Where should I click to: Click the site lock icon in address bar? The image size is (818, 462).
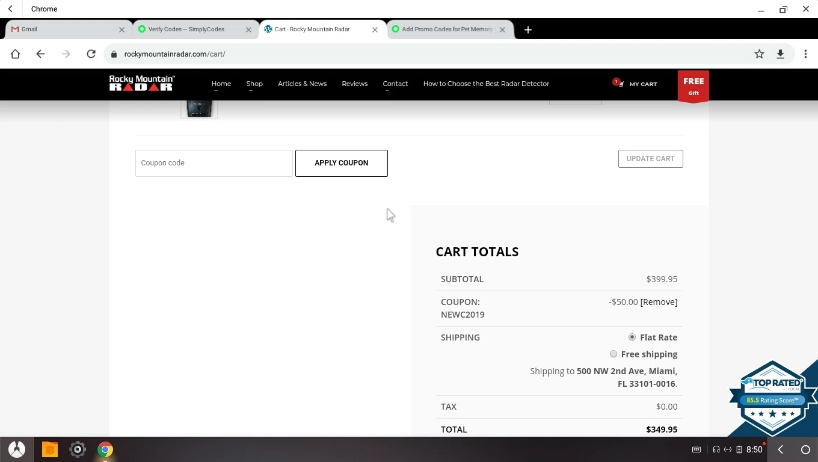(114, 54)
